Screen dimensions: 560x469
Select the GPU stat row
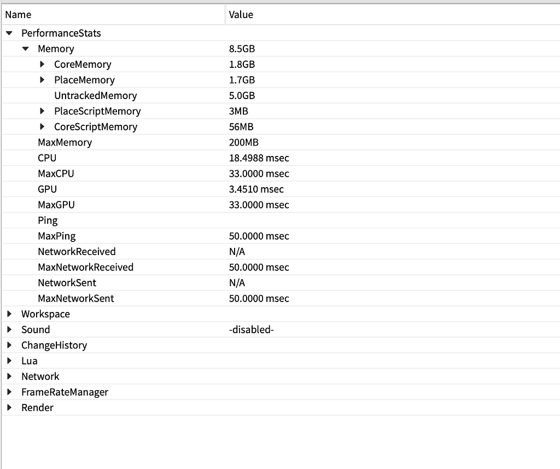47,189
